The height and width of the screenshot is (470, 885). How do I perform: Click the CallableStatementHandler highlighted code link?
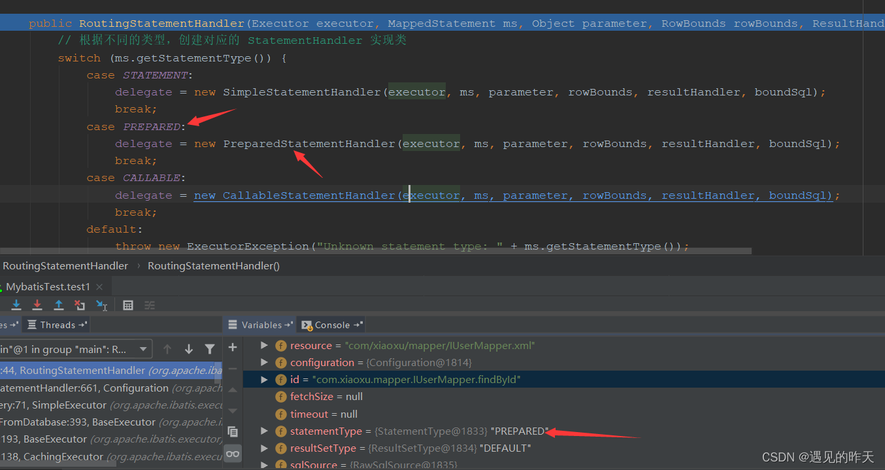(513, 195)
